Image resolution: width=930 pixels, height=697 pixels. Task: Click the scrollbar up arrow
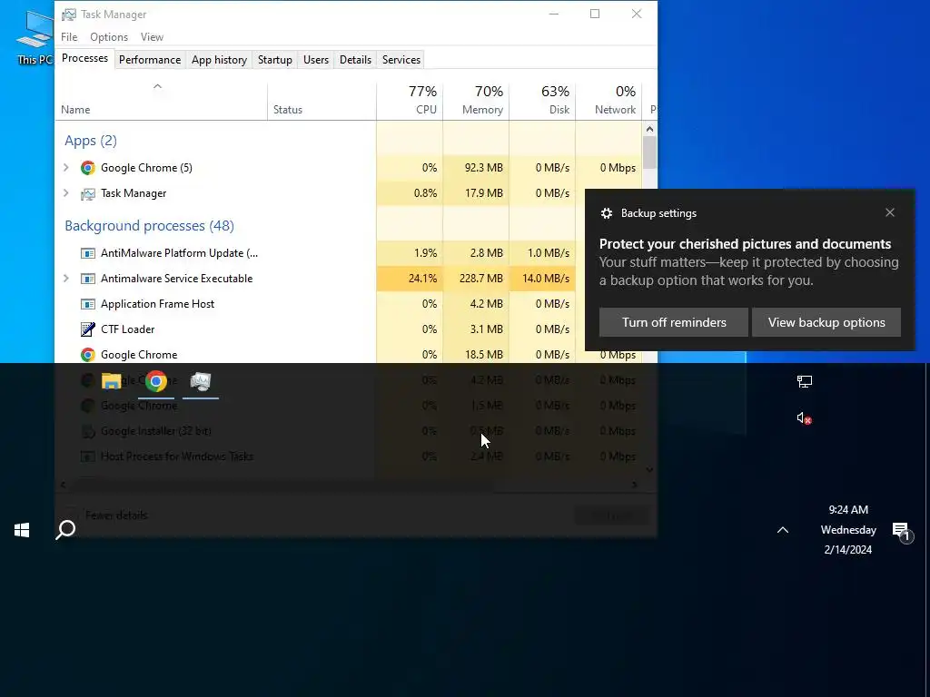tap(649, 129)
